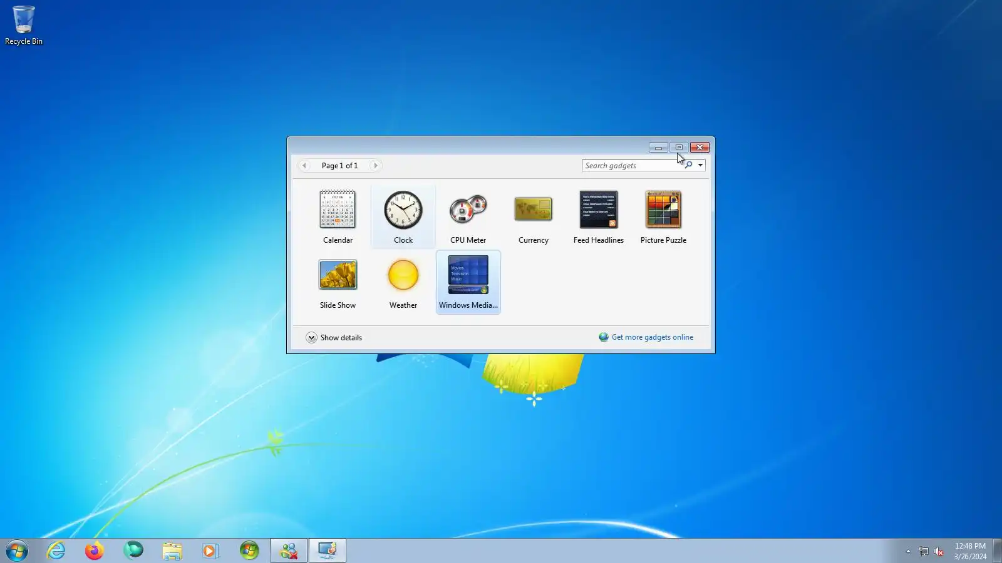Select the Feed Headlines gadget

point(598,217)
